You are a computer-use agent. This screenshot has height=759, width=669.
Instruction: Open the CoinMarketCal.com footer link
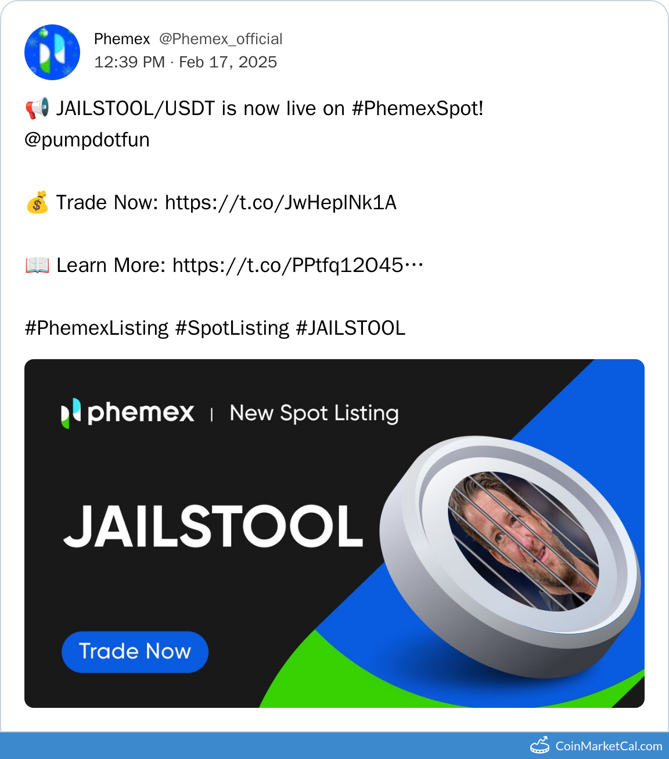(609, 746)
